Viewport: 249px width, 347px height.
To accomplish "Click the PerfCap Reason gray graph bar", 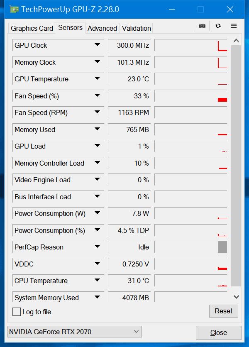I will point(222,247).
